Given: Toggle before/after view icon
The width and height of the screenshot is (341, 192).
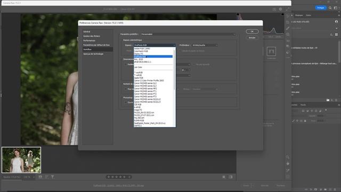Looking at the screenshot, I should click(x=231, y=177).
